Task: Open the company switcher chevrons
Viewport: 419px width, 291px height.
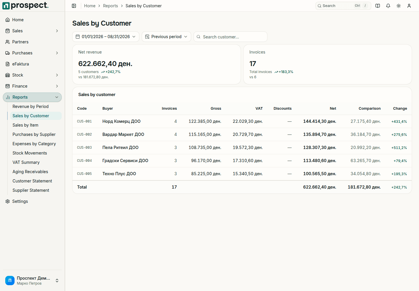Action: pyautogui.click(x=57, y=281)
